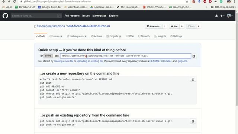This screenshot has height=134, width=238.
Task: Click the echo README.md command line
Action: [76, 79]
